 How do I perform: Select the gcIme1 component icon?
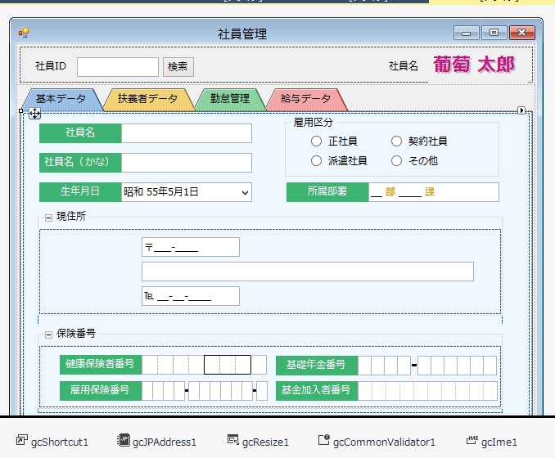click(472, 440)
